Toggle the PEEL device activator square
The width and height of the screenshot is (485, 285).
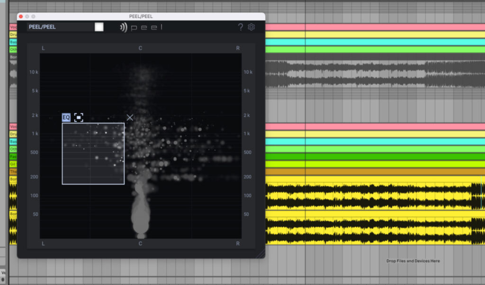(x=99, y=27)
